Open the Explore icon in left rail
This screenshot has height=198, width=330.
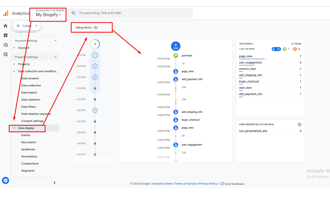5,45
